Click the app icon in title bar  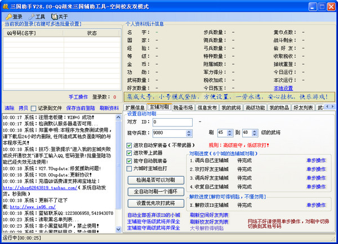pos(5,6)
